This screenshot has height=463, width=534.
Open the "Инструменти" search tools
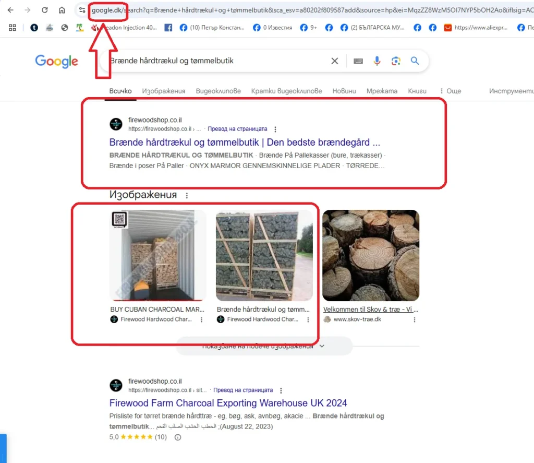(x=511, y=91)
